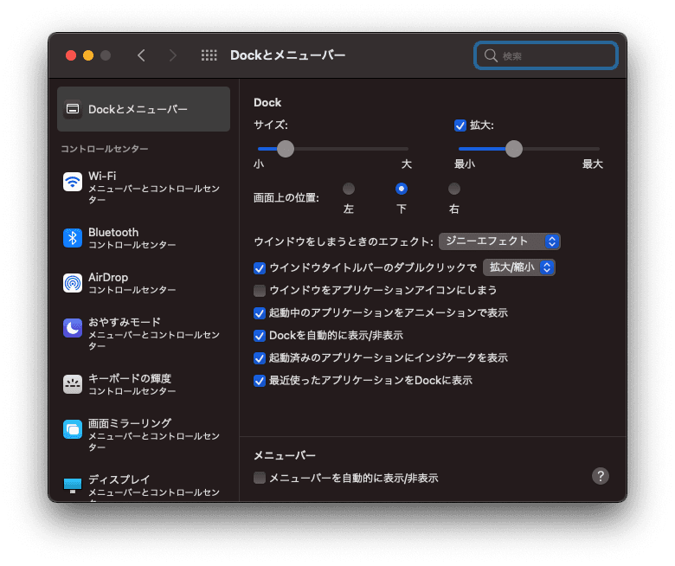Disable the 拡大 magnification checkbox
The height and width of the screenshot is (566, 675).
[x=460, y=125]
